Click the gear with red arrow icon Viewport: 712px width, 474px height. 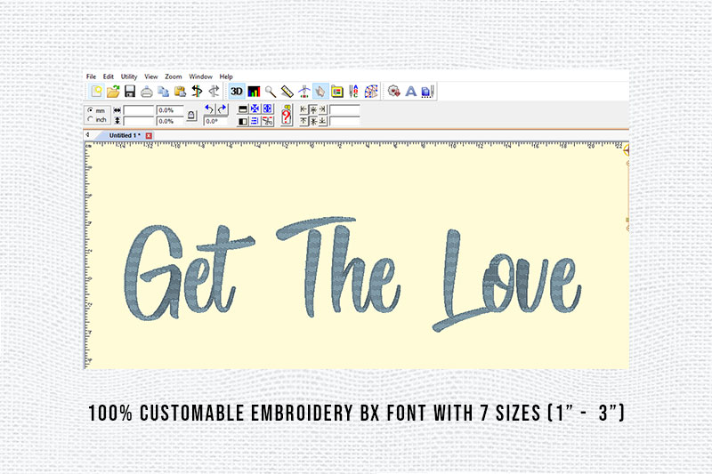pos(393,92)
